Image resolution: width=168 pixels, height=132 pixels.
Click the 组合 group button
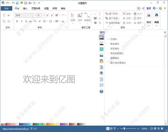[127, 14]
